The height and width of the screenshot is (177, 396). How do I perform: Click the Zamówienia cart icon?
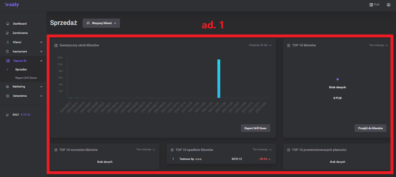pyautogui.click(x=8, y=33)
